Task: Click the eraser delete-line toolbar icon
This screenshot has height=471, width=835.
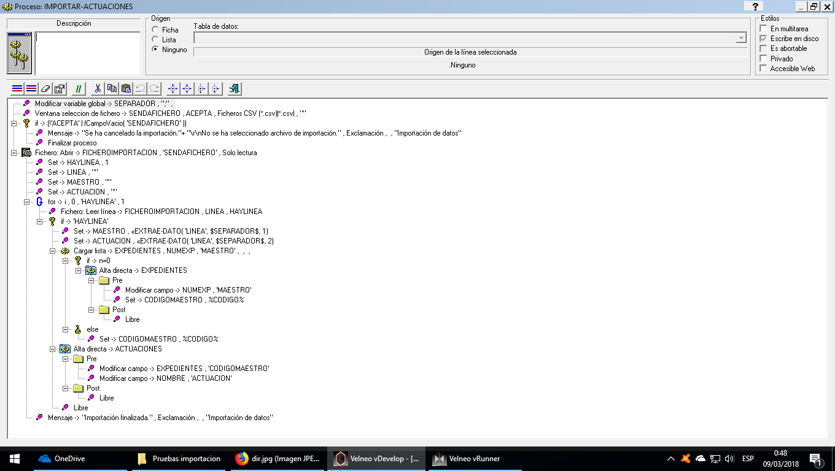Action: point(45,89)
